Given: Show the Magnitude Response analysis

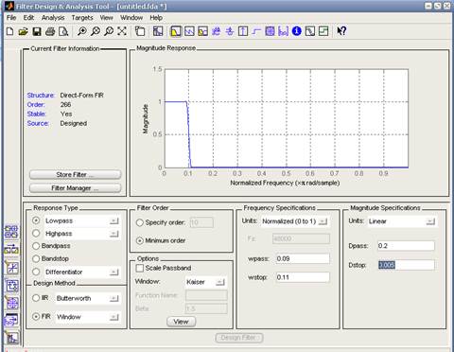Looking at the screenshot, I should (176, 31).
